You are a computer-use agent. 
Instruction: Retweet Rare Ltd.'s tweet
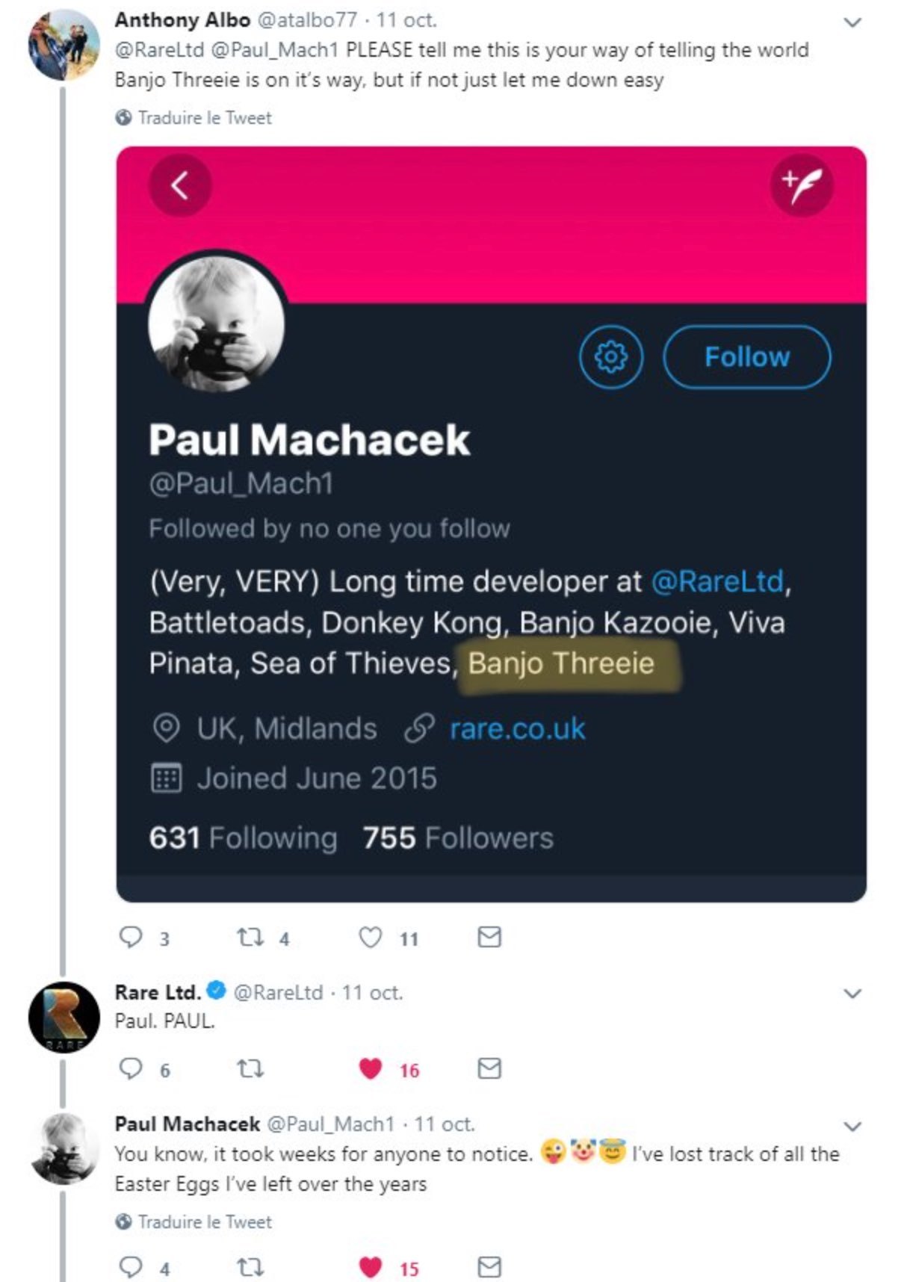click(x=250, y=1069)
